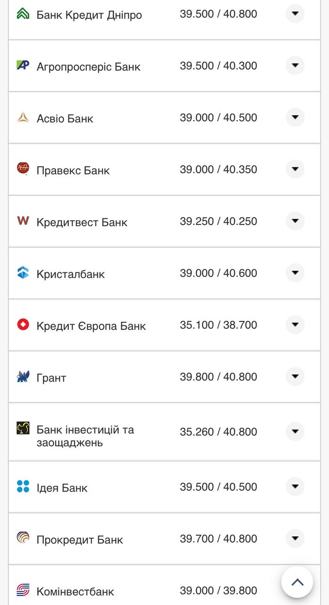Click the Кристалбанк diamond logo
Viewport: 329px width, 605px height.
pos(23,273)
